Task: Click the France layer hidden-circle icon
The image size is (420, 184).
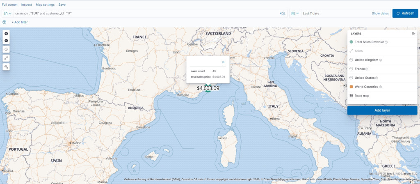Action: pos(351,69)
